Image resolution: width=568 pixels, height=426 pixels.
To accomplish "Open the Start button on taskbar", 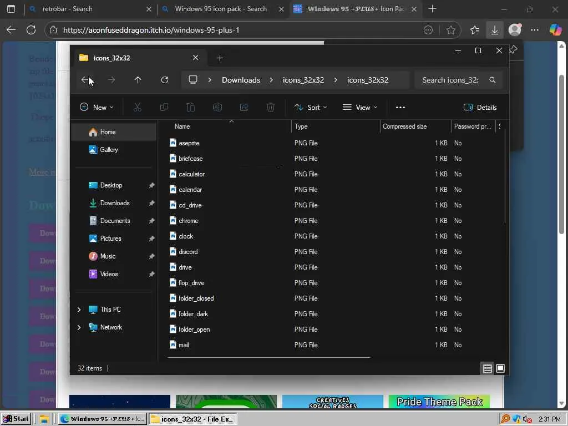I will tap(16, 419).
